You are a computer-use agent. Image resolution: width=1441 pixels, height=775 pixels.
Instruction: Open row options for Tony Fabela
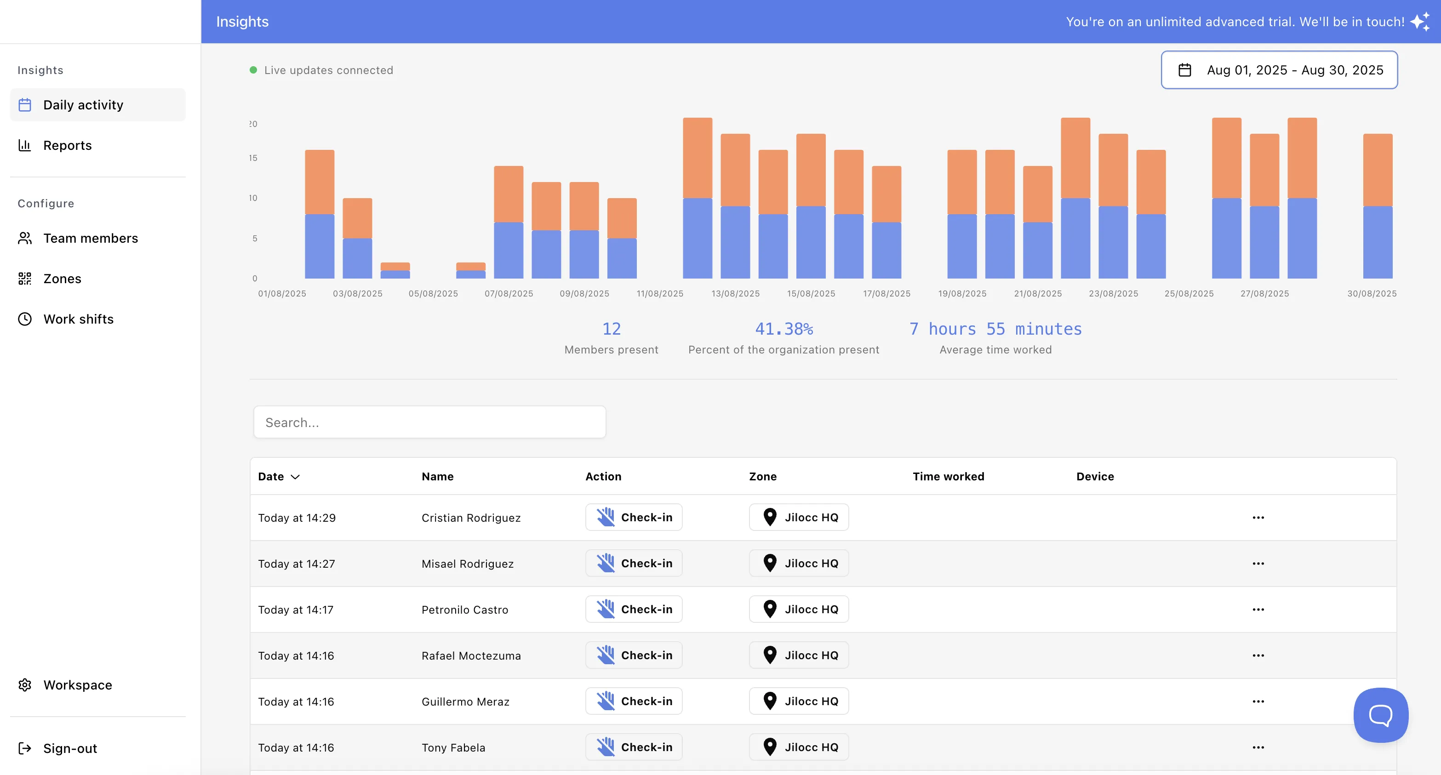(x=1258, y=747)
